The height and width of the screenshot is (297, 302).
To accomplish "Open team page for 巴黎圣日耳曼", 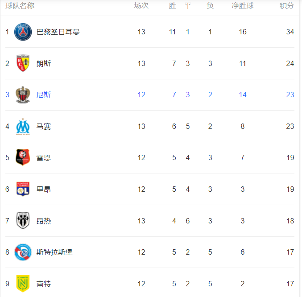I will pyautogui.click(x=58, y=32).
